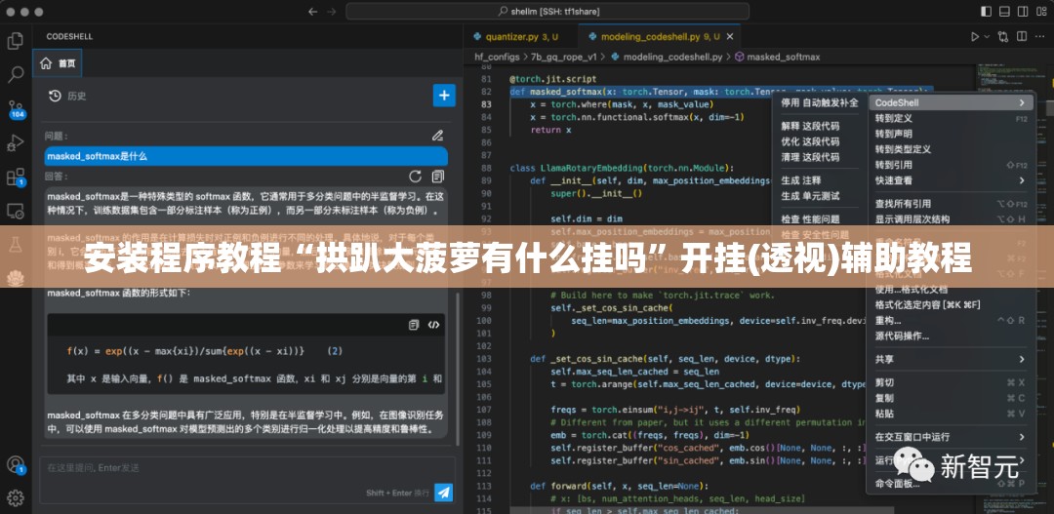Open masked_softmax symbol breadcrumb
This screenshot has width=1054, height=514.
[777, 57]
